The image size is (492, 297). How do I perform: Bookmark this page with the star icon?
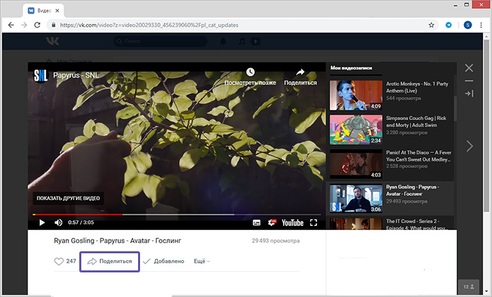pyautogui.click(x=431, y=25)
